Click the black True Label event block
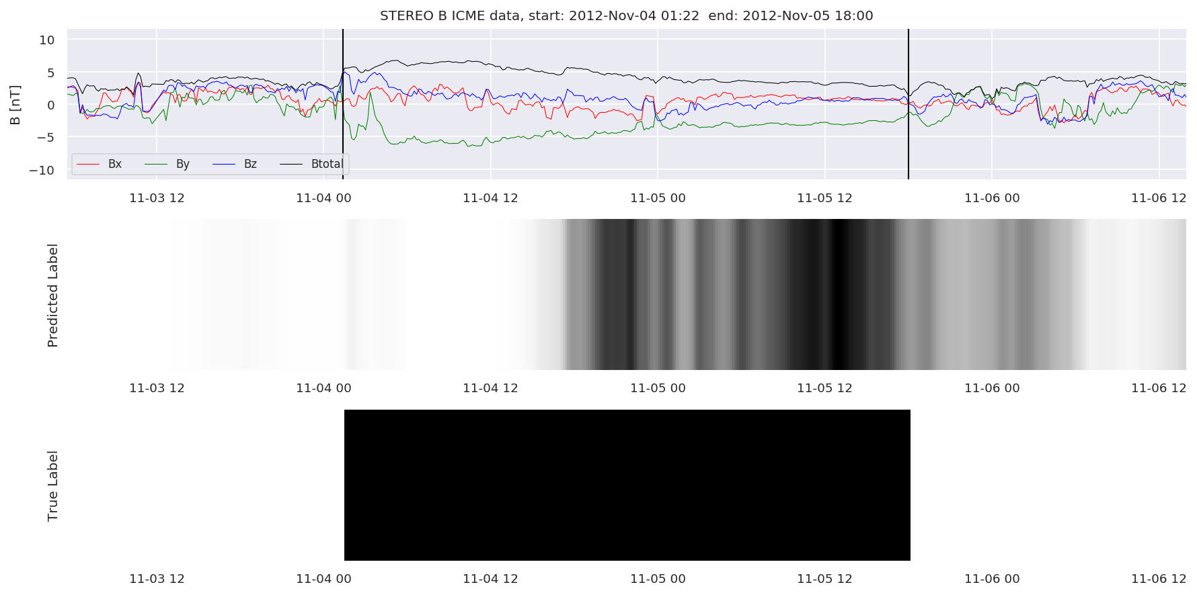This screenshot has height=595, width=1197. point(627,485)
